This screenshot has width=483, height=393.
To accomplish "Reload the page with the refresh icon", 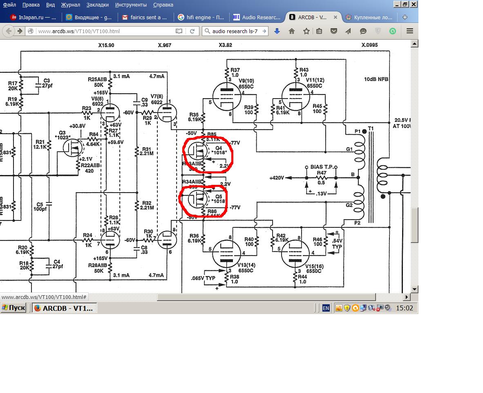I will [x=192, y=31].
